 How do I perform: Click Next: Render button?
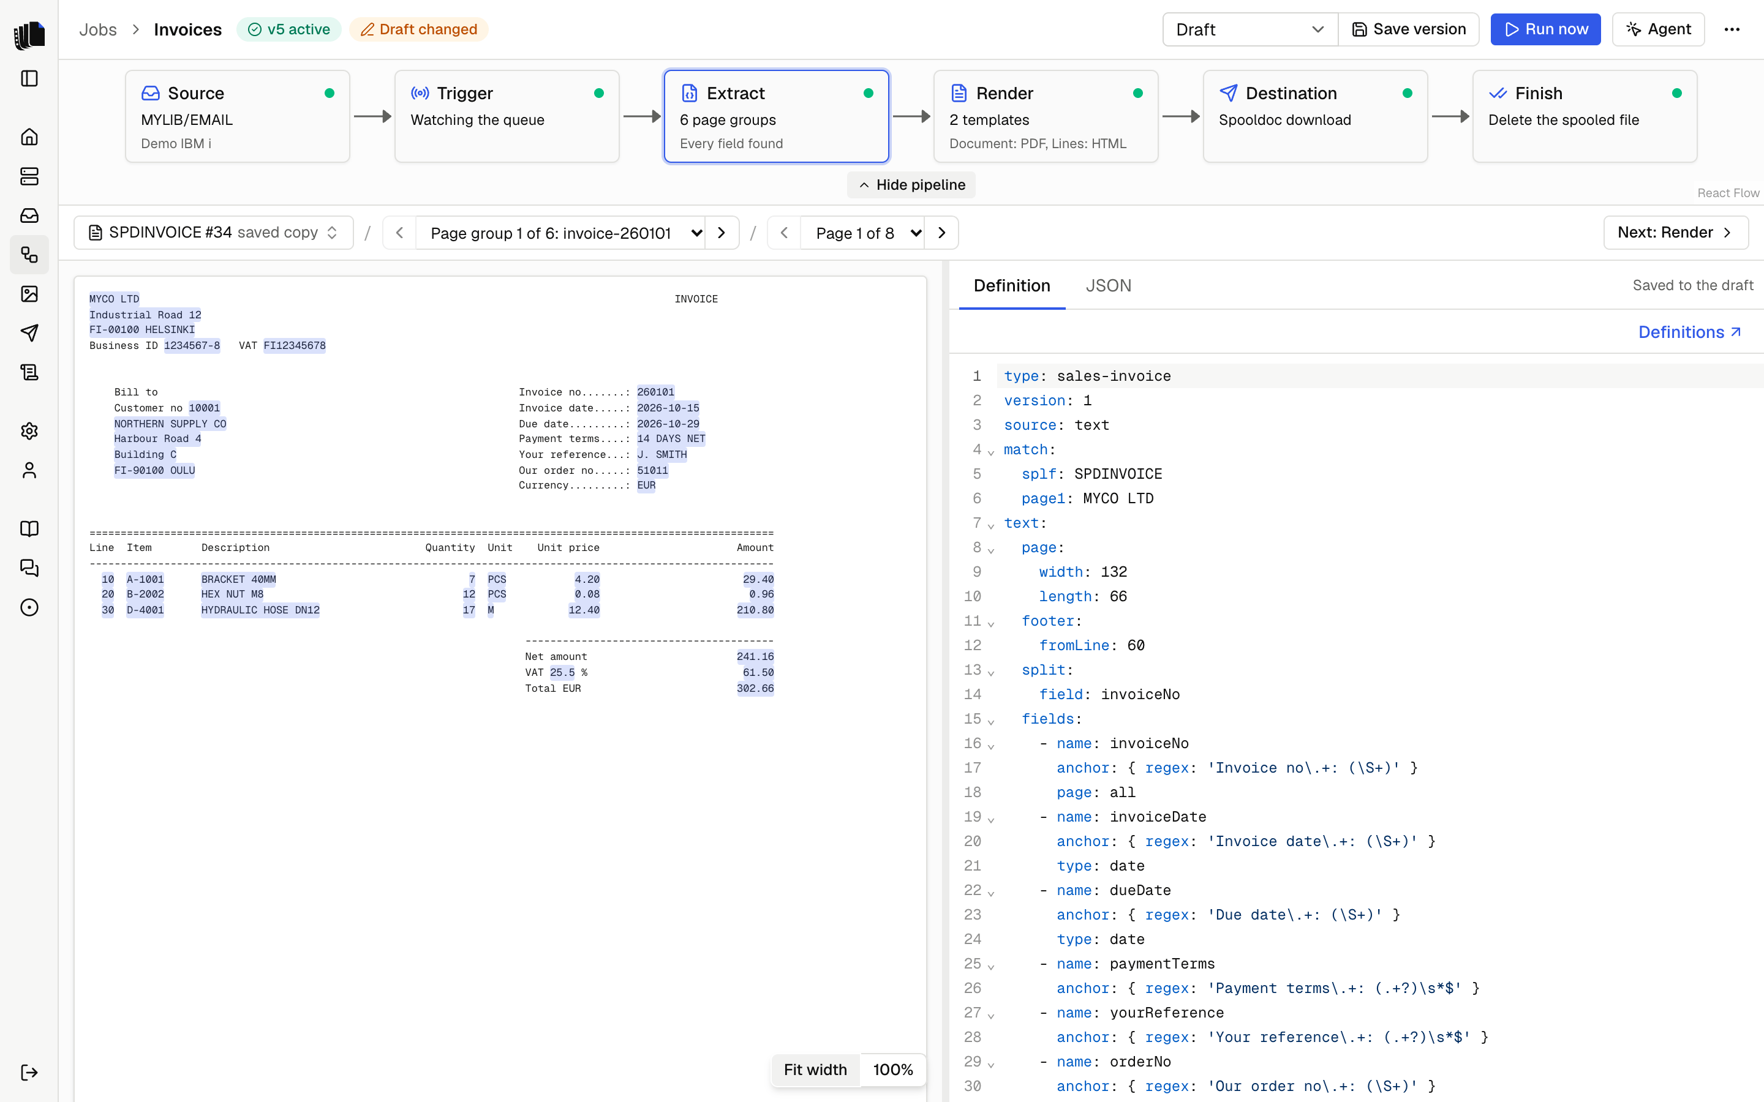[x=1675, y=233]
